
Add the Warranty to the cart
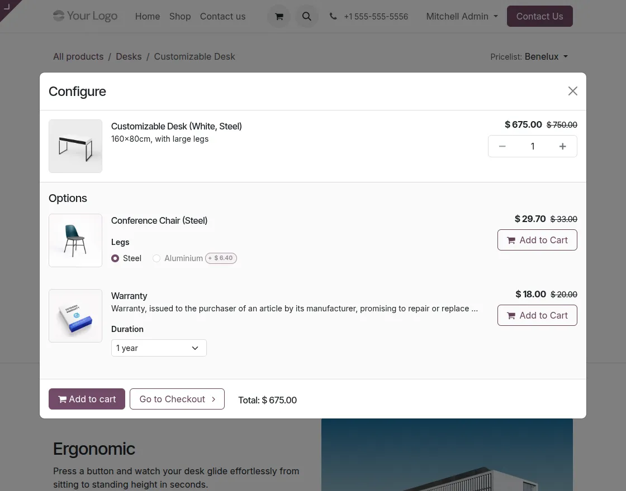coord(537,315)
